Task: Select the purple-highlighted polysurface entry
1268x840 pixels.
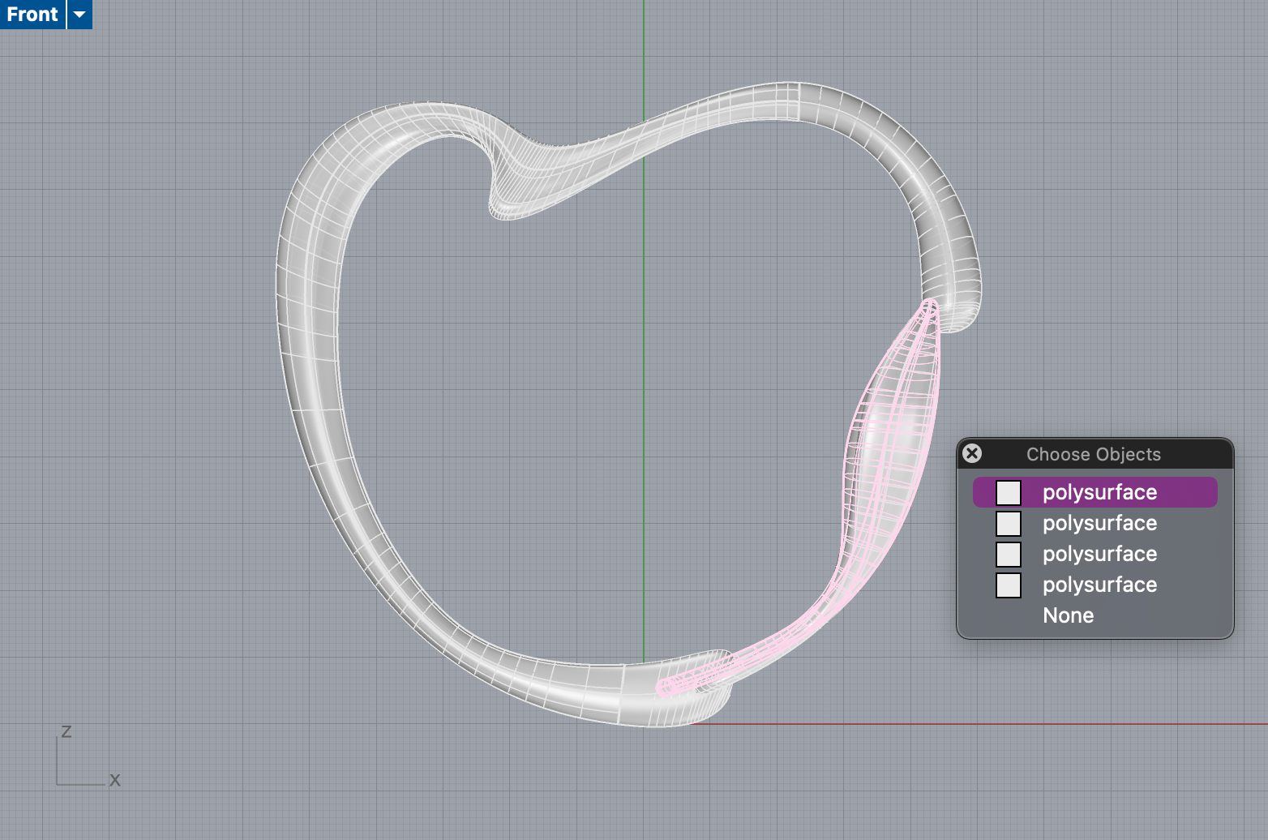Action: coord(1095,492)
